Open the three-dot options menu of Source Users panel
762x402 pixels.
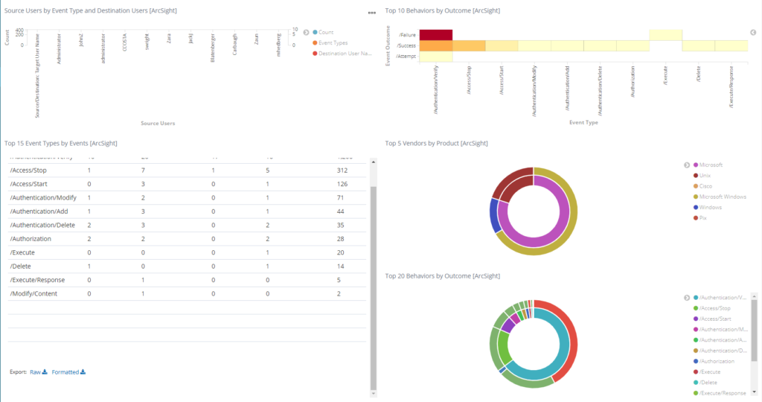click(372, 13)
